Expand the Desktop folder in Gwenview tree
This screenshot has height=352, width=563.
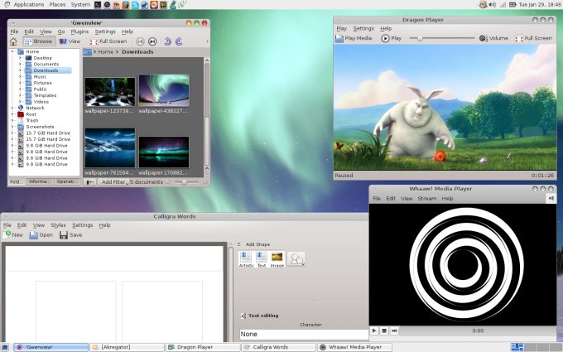tap(20, 58)
